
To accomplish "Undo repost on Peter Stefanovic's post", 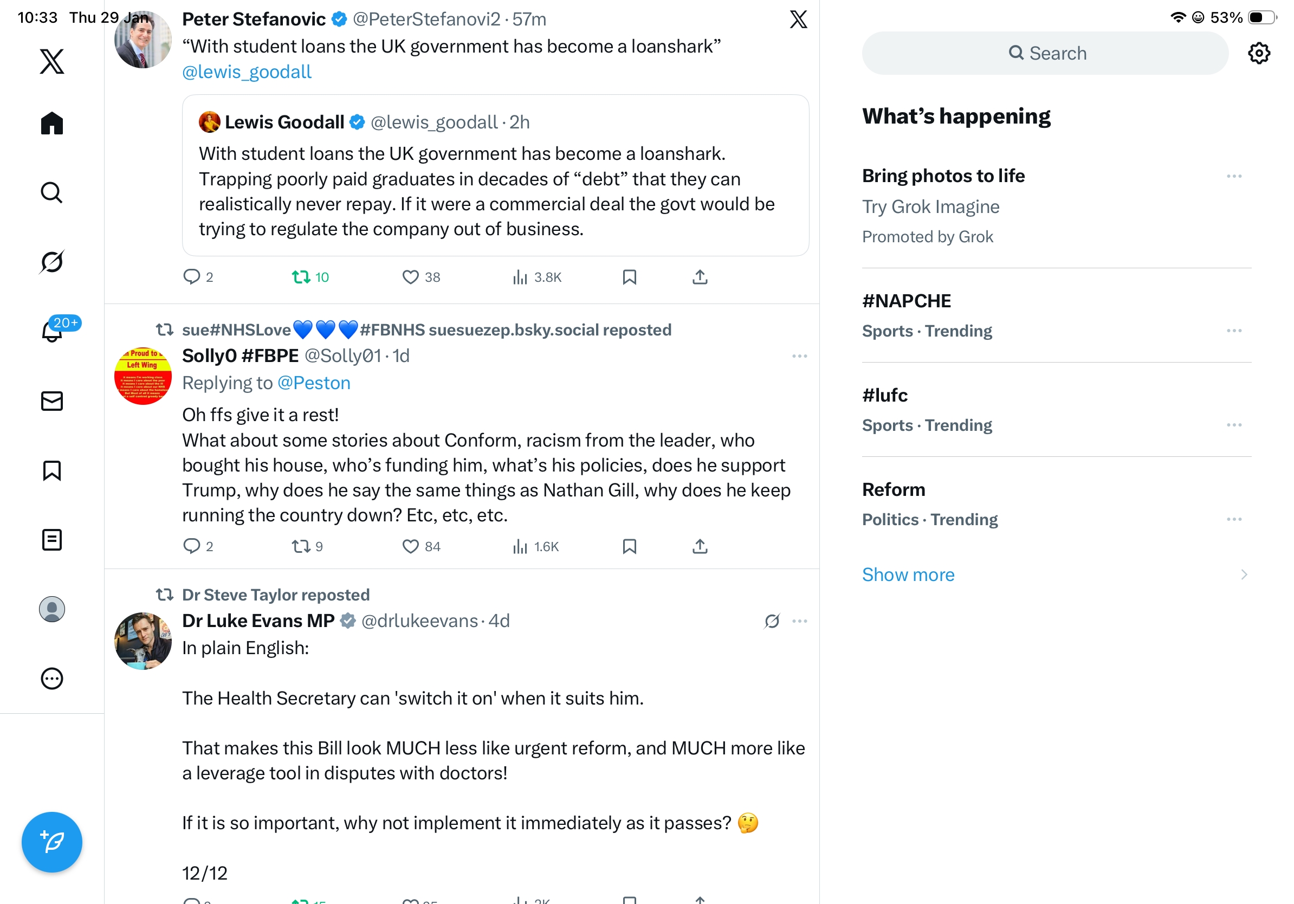I will coord(301,277).
